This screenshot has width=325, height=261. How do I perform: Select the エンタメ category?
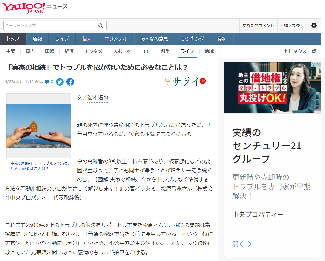pos(93,51)
